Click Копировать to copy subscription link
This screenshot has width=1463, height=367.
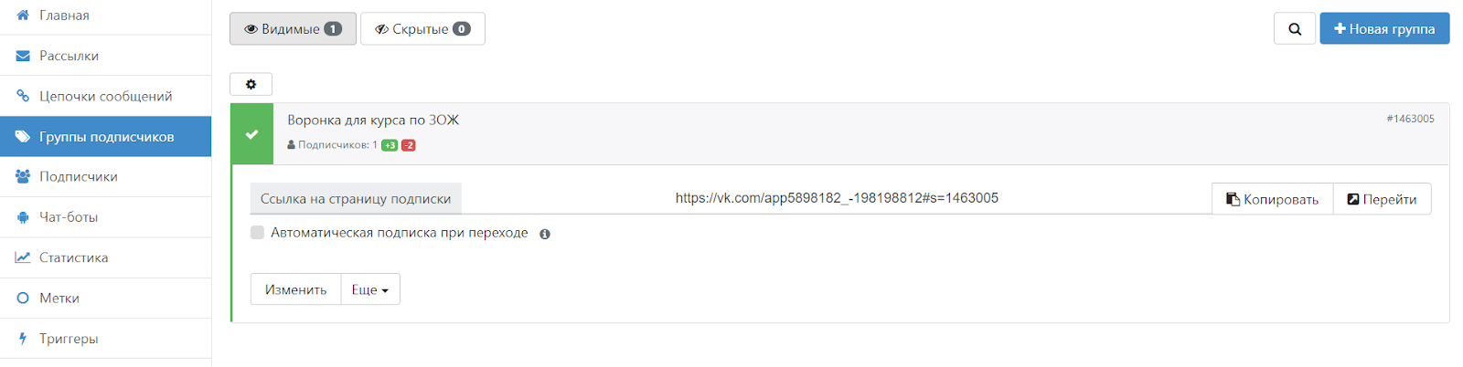tap(1272, 199)
